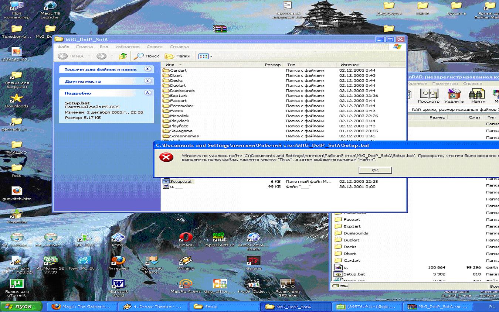Screen dimensions: 499x312
Task: Select the K-Lite Codec desktop shortcut
Action: pyautogui.click(x=253, y=287)
